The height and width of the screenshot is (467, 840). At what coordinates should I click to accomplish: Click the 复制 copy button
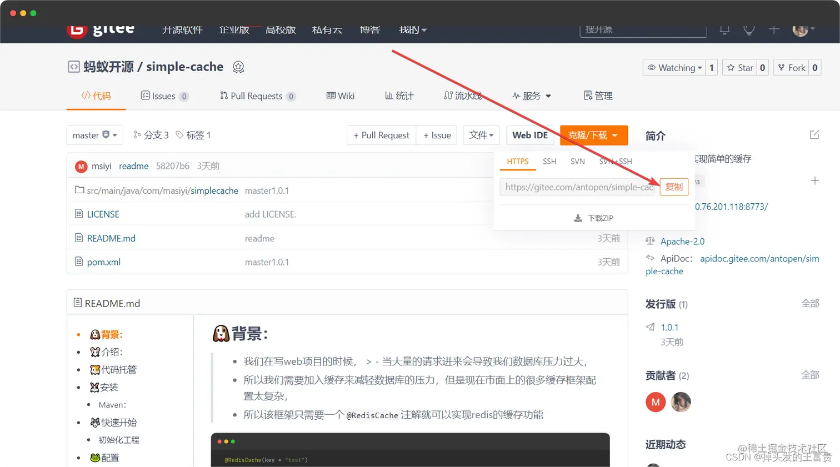[673, 187]
